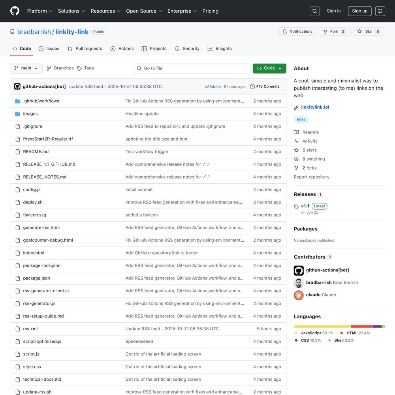
Task: Expand the Platform menu in header
Action: tap(39, 11)
